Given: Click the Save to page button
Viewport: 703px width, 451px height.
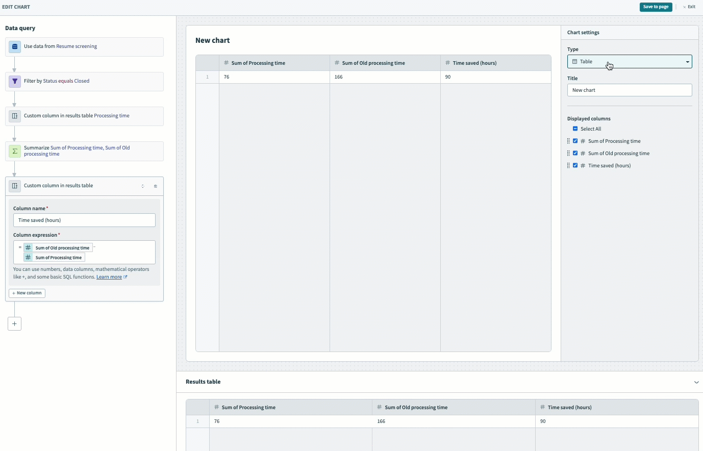Looking at the screenshot, I should [x=656, y=7].
